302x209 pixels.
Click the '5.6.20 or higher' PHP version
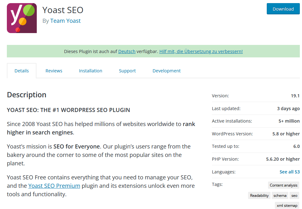[x=283, y=159]
